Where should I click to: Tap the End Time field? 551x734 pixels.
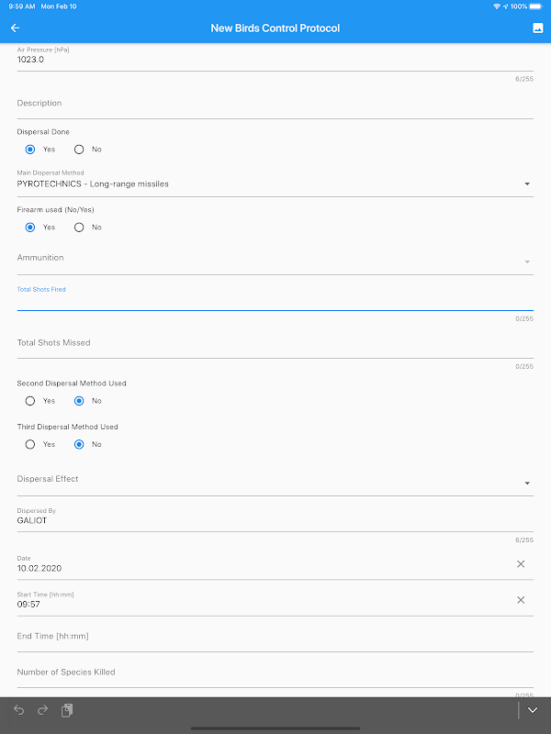[274, 636]
